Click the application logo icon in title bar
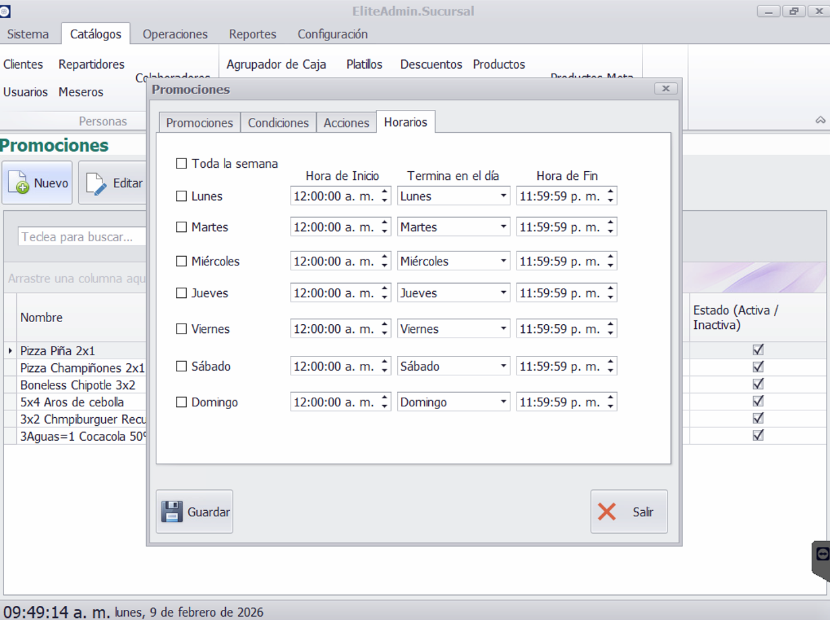Viewport: 830px width, 620px height. pyautogui.click(x=5, y=11)
